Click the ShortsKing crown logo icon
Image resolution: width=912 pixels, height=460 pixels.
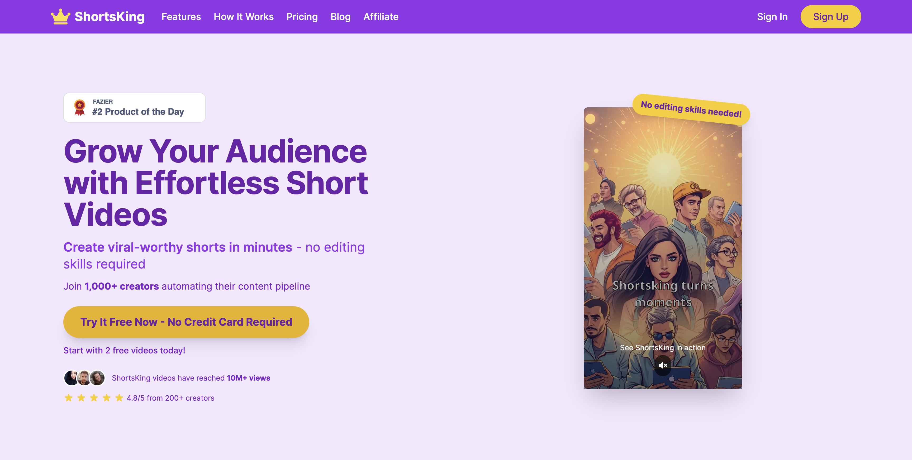[60, 17]
